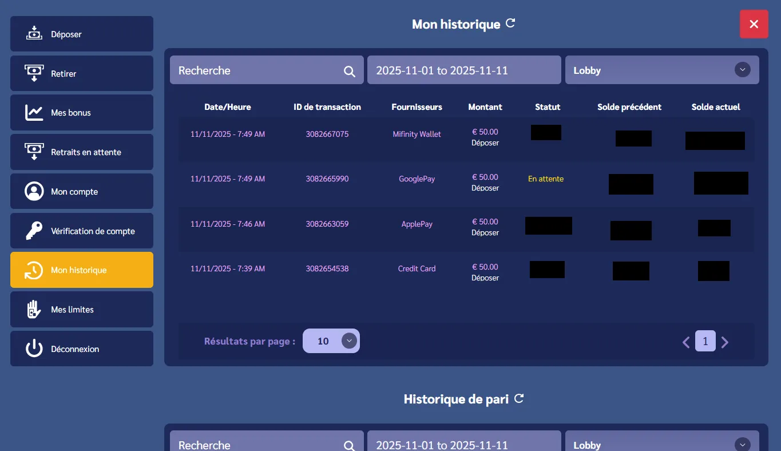Click the pending withdrawals icon
The image size is (781, 451).
pyautogui.click(x=34, y=152)
